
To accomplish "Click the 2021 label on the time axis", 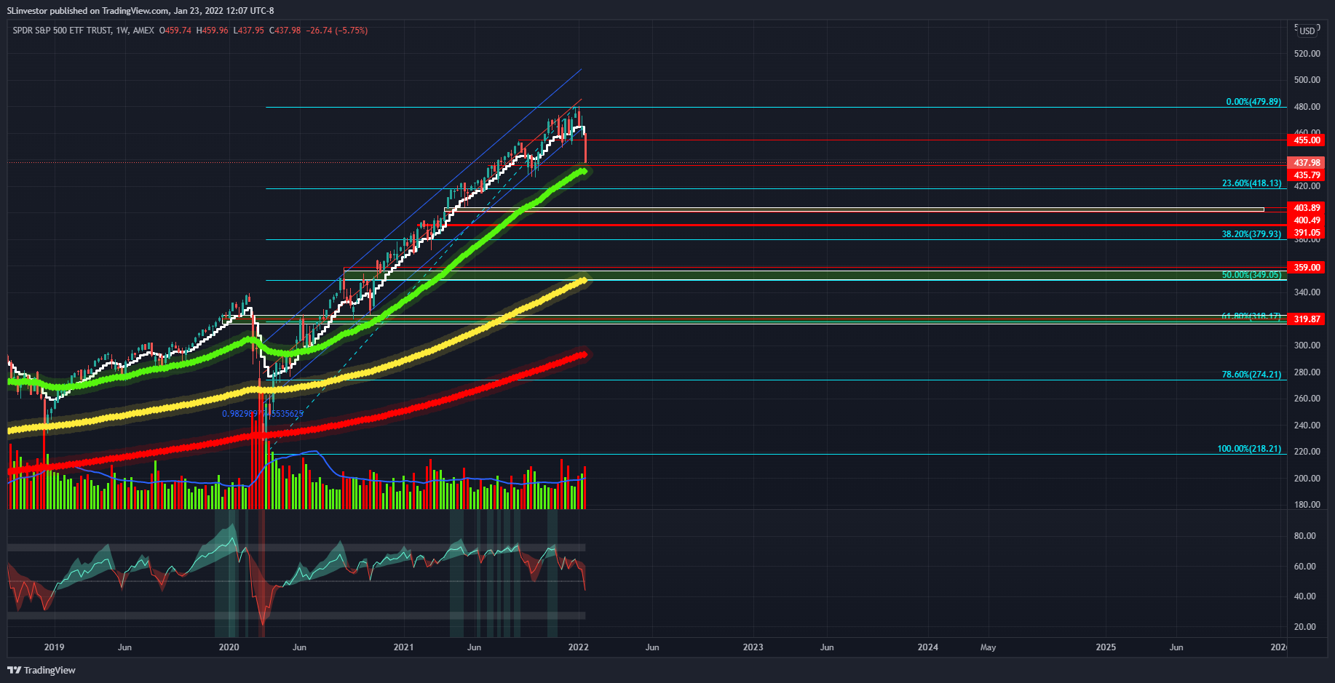I will [x=403, y=647].
